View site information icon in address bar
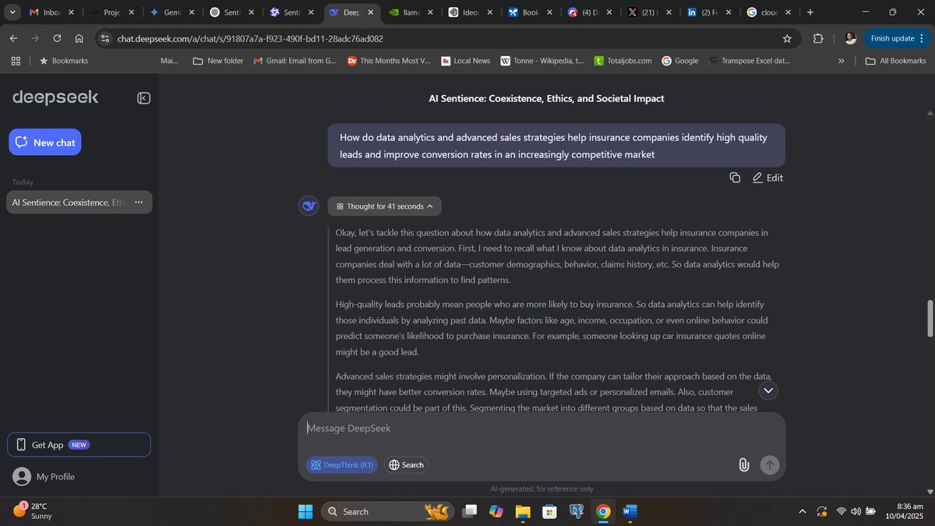This screenshot has width=935, height=526. pos(106,38)
